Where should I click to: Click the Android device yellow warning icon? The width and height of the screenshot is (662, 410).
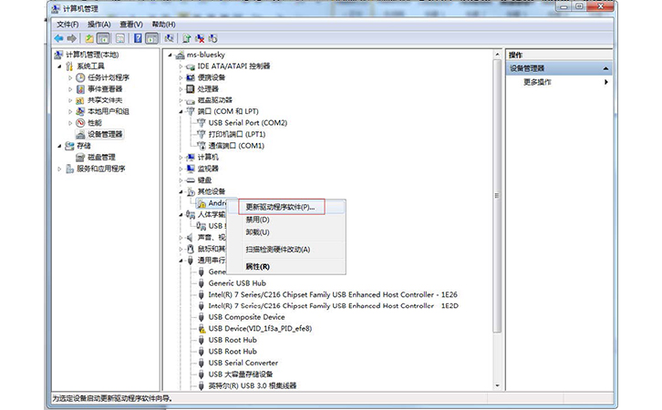click(x=202, y=203)
